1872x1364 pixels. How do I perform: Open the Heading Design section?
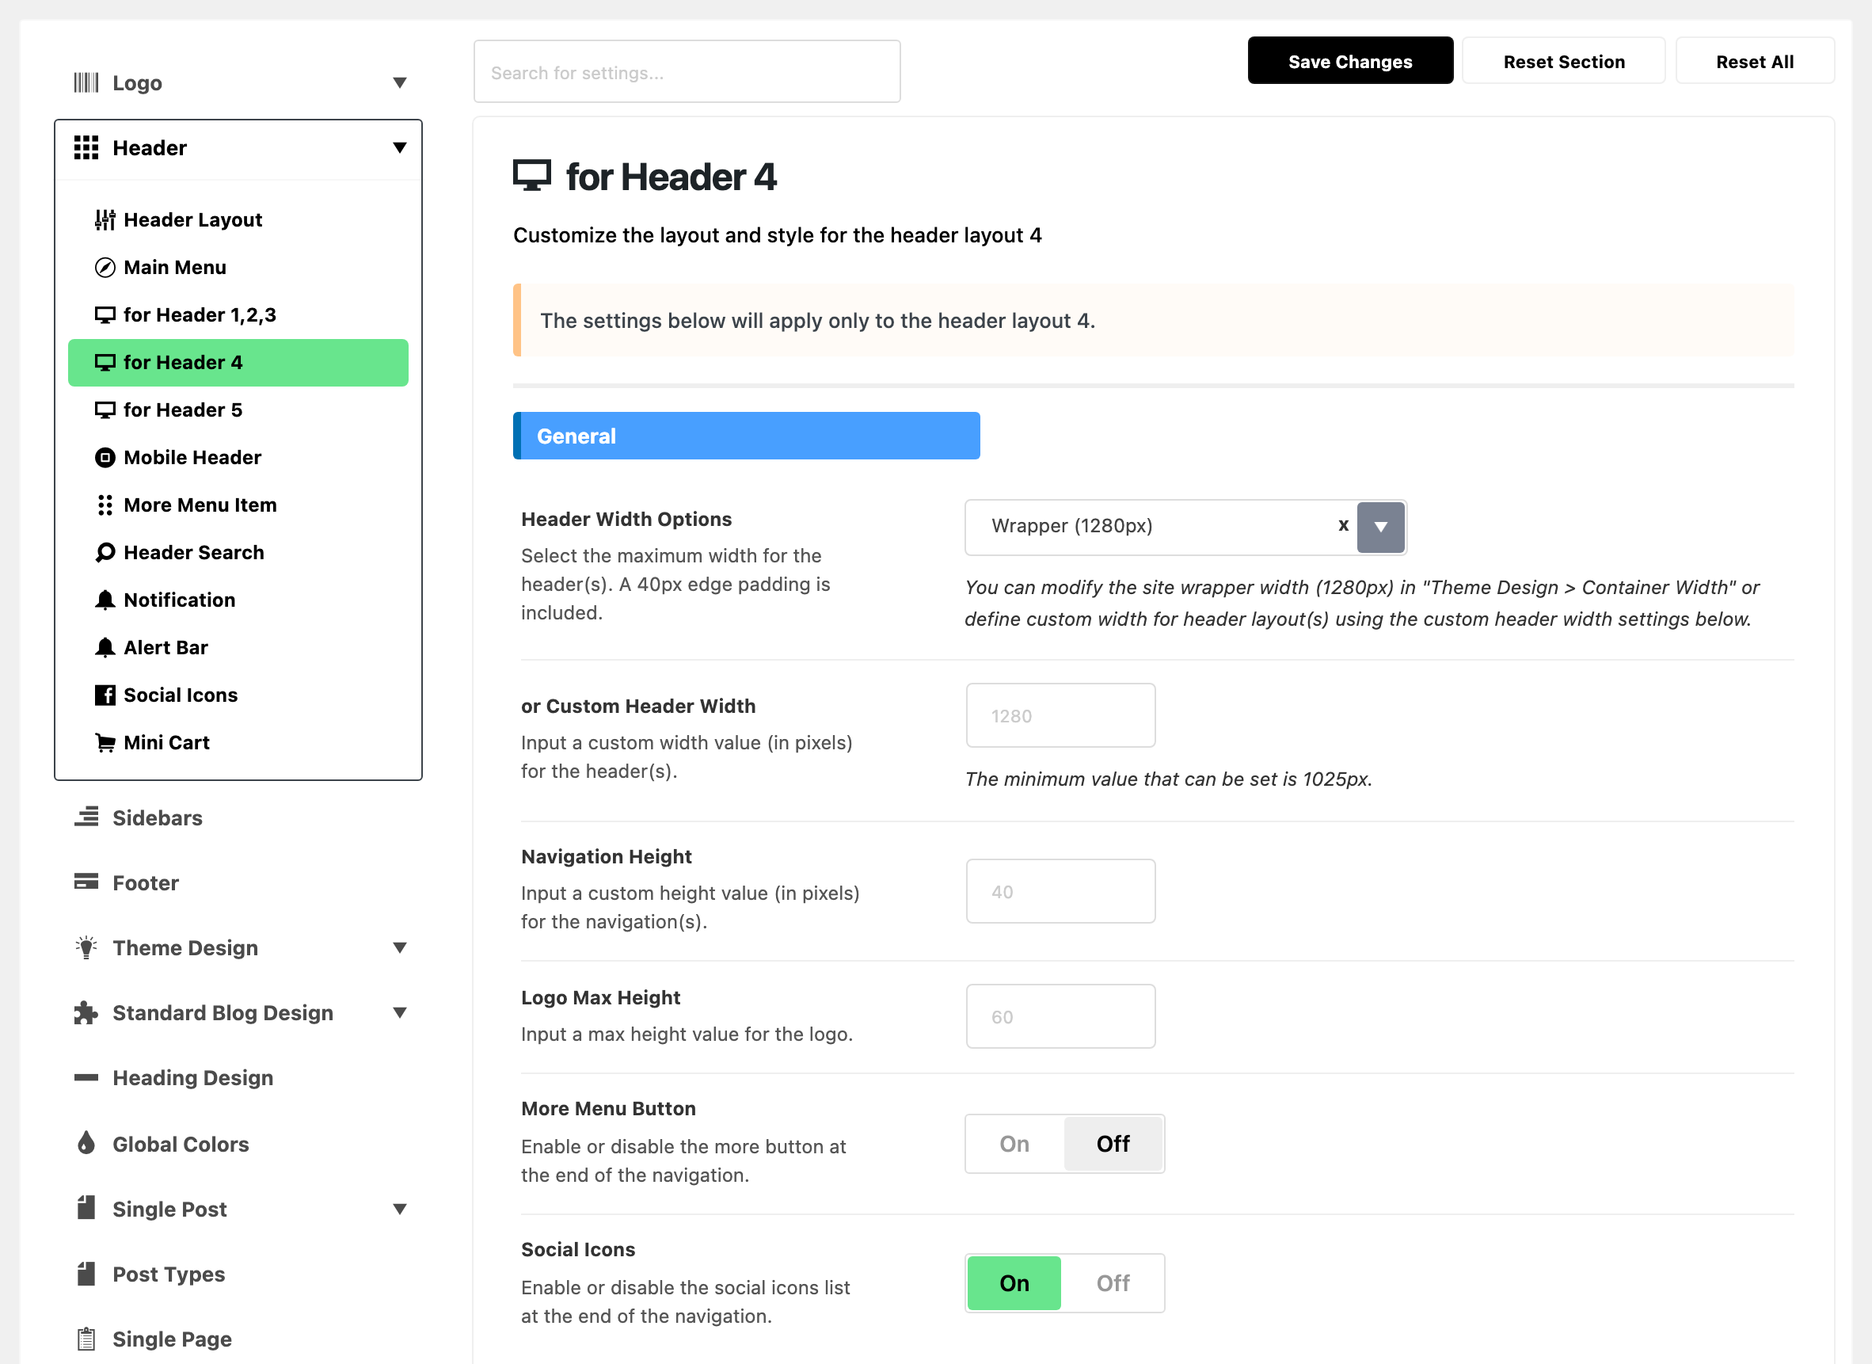click(x=238, y=1078)
